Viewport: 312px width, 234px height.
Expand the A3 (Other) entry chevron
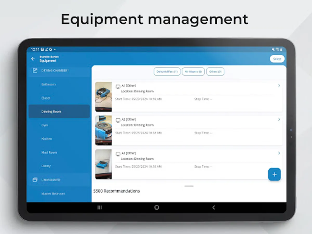click(x=279, y=153)
